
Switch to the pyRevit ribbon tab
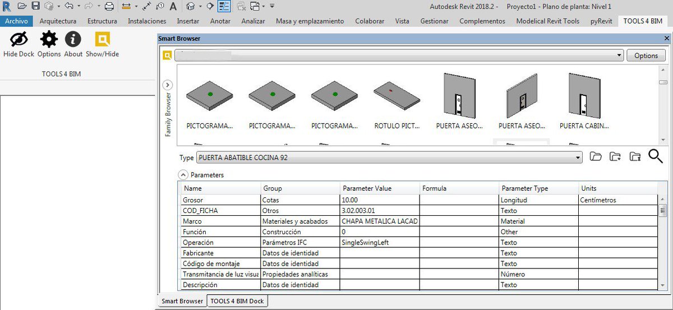point(601,21)
